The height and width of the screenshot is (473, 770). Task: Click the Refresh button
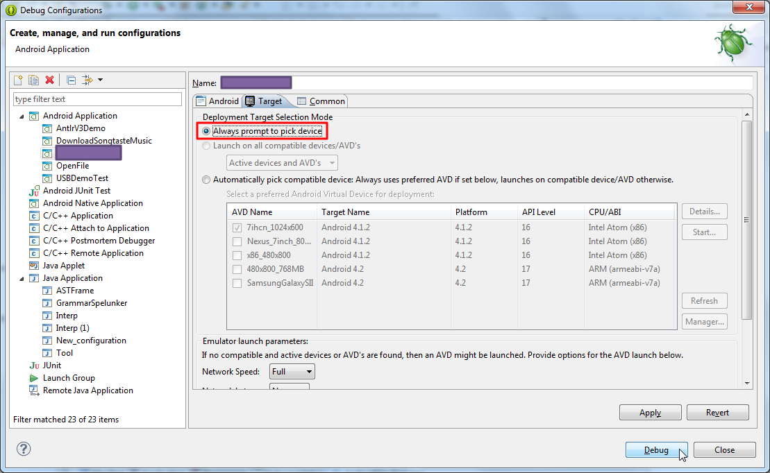(x=705, y=301)
